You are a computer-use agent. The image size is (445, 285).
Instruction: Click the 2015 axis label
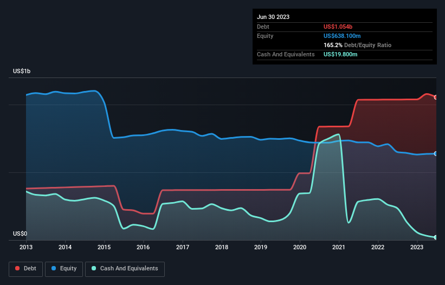pos(104,247)
